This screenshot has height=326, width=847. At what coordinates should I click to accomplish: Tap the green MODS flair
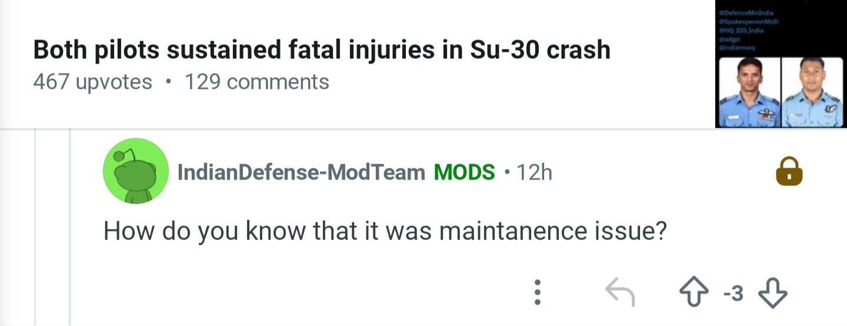(464, 172)
